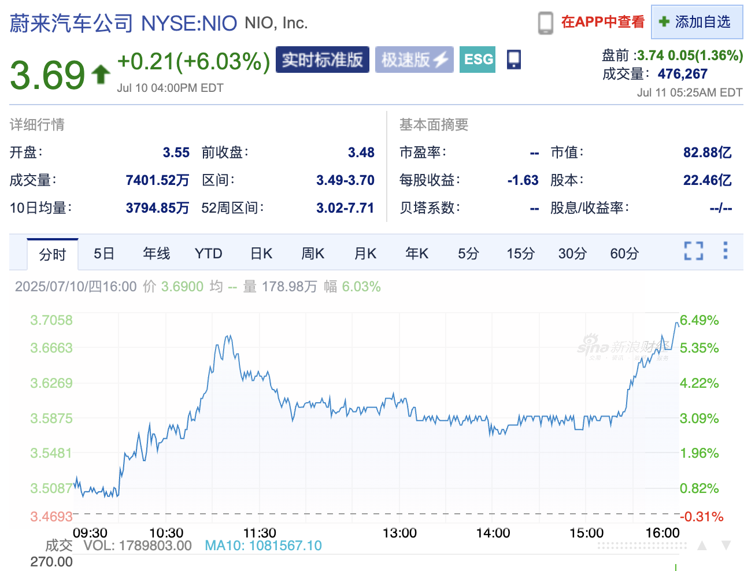Click the pre-market volume 476,267
The image size is (755, 571).
pyautogui.click(x=683, y=74)
